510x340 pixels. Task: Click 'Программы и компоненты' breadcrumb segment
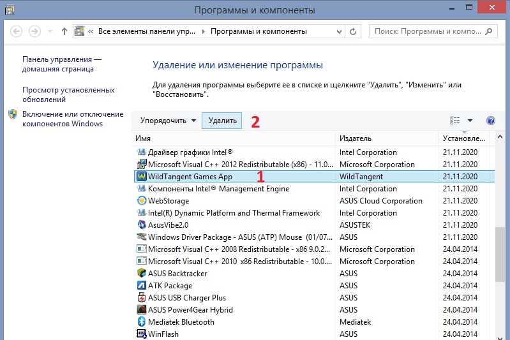[x=259, y=31]
